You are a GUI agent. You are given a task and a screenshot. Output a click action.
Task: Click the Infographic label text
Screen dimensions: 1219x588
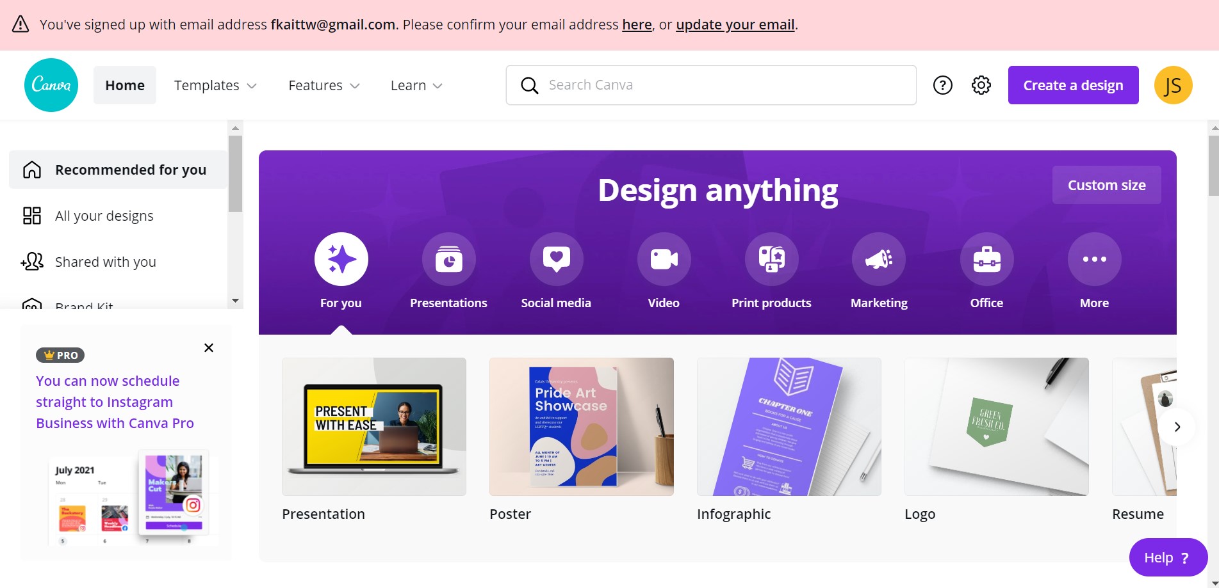tap(734, 514)
